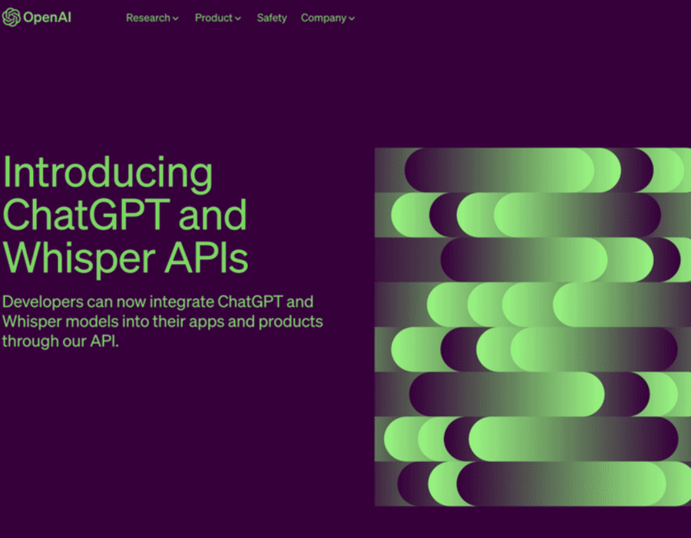
Task: Expand the chevron beside Product
Action: (x=238, y=18)
